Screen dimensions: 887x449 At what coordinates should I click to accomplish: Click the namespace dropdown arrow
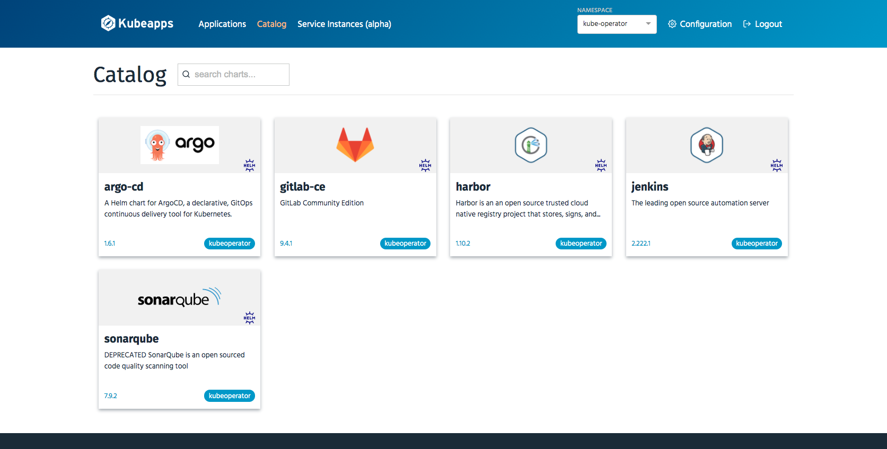tap(648, 24)
